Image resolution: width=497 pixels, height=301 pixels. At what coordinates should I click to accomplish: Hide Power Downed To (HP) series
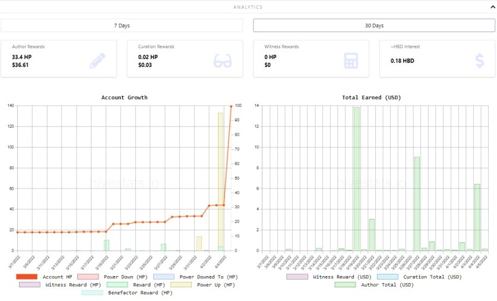click(195, 277)
